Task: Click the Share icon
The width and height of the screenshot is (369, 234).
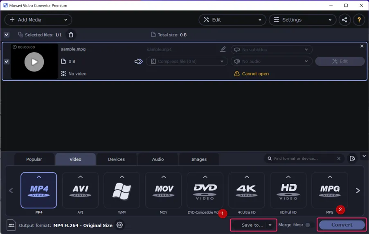Action: tap(344, 20)
